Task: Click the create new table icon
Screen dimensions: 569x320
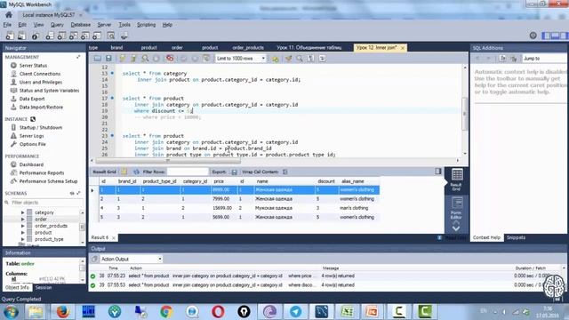Action: (x=61, y=36)
